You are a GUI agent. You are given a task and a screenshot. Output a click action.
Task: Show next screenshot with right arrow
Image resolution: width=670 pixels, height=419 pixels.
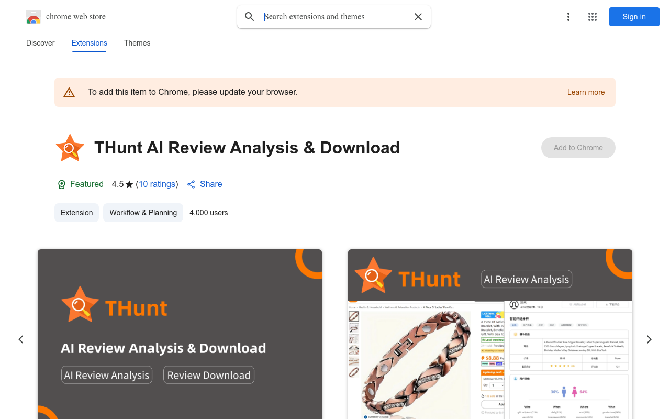pos(649,339)
